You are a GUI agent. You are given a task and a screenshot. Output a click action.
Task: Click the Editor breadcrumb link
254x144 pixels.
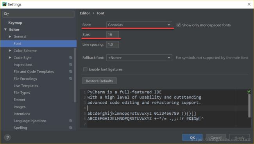[x=85, y=13]
